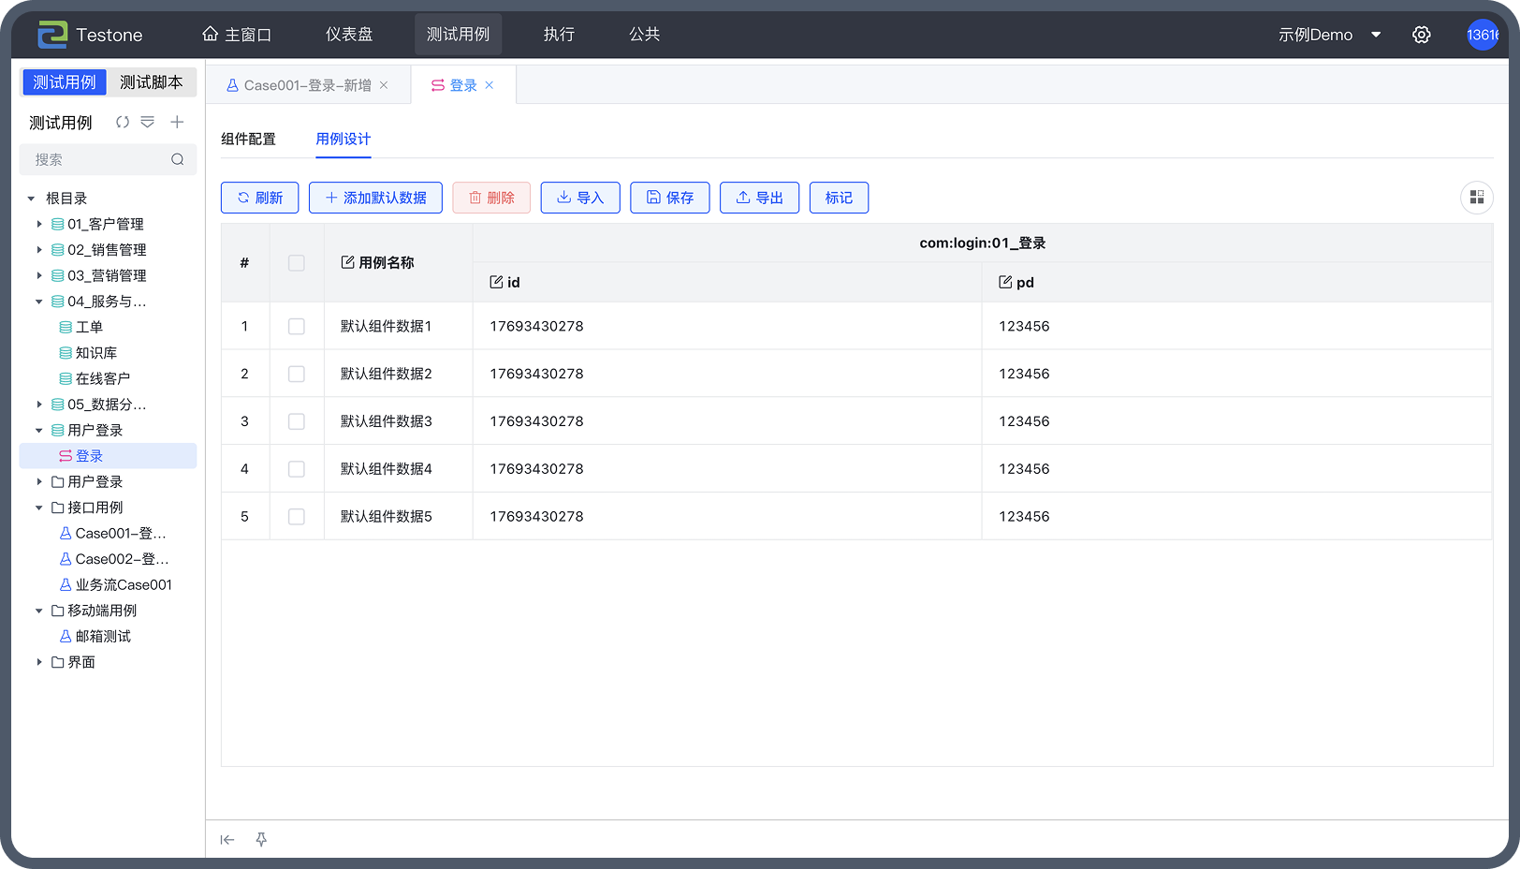Switch to the 组件配置 tab
Screen dimensions: 1520x869
(x=248, y=140)
